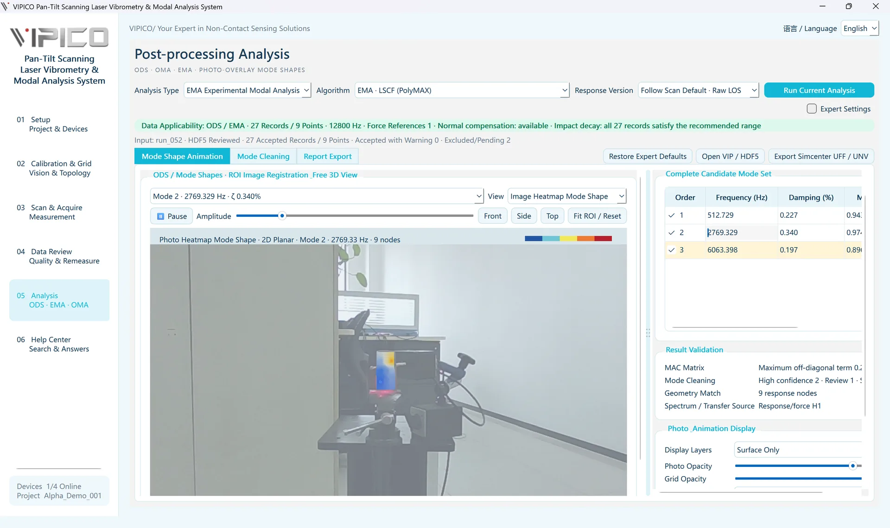Click Fit ROI / Reset button
Image resolution: width=890 pixels, height=528 pixels.
pos(597,216)
